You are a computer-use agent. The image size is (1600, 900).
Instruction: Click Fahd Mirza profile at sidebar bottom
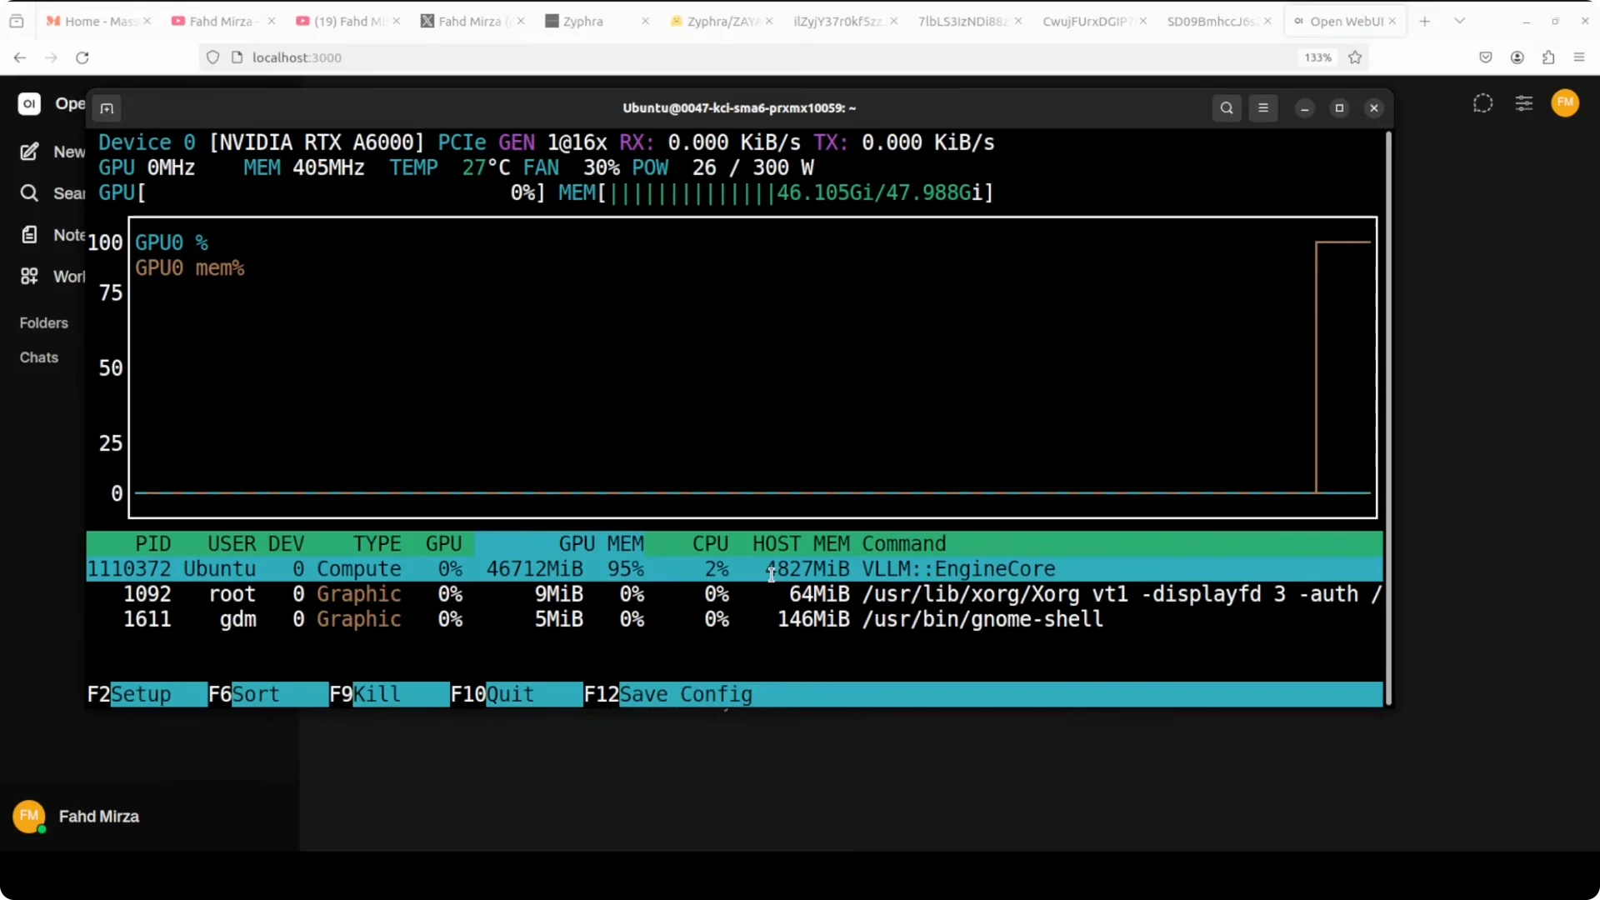(x=77, y=817)
